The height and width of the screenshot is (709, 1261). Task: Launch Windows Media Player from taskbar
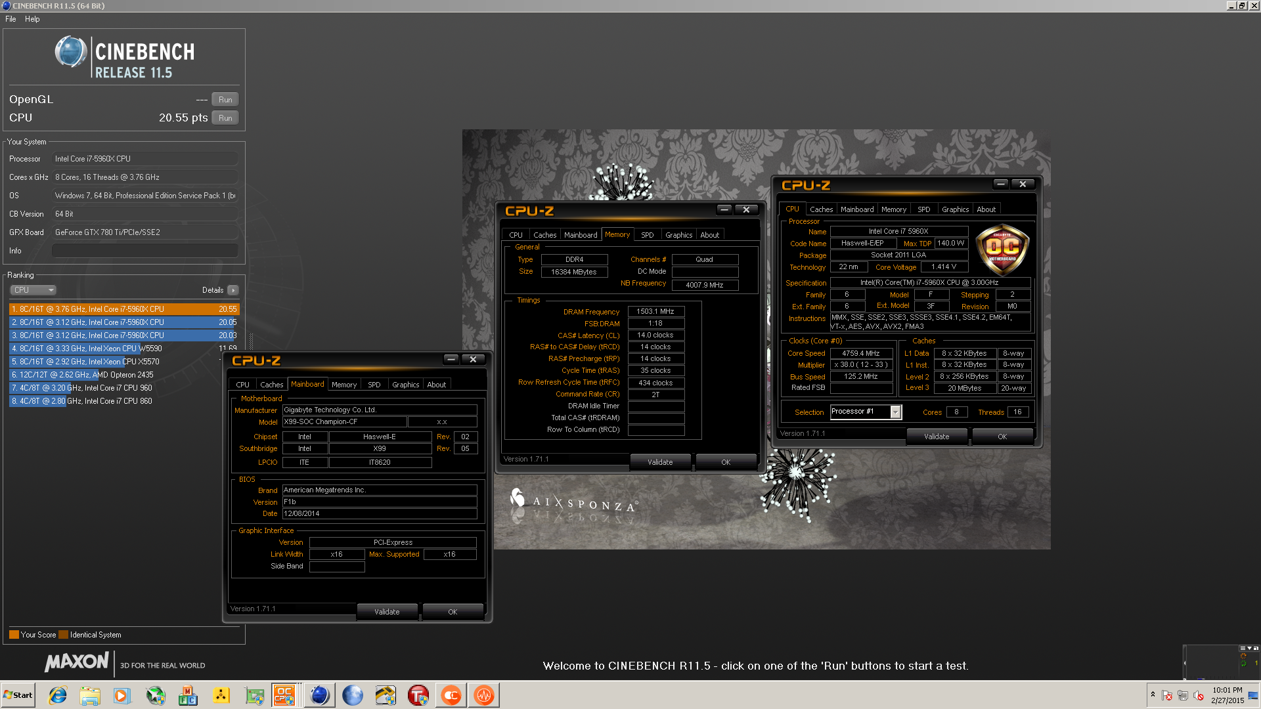pos(122,695)
